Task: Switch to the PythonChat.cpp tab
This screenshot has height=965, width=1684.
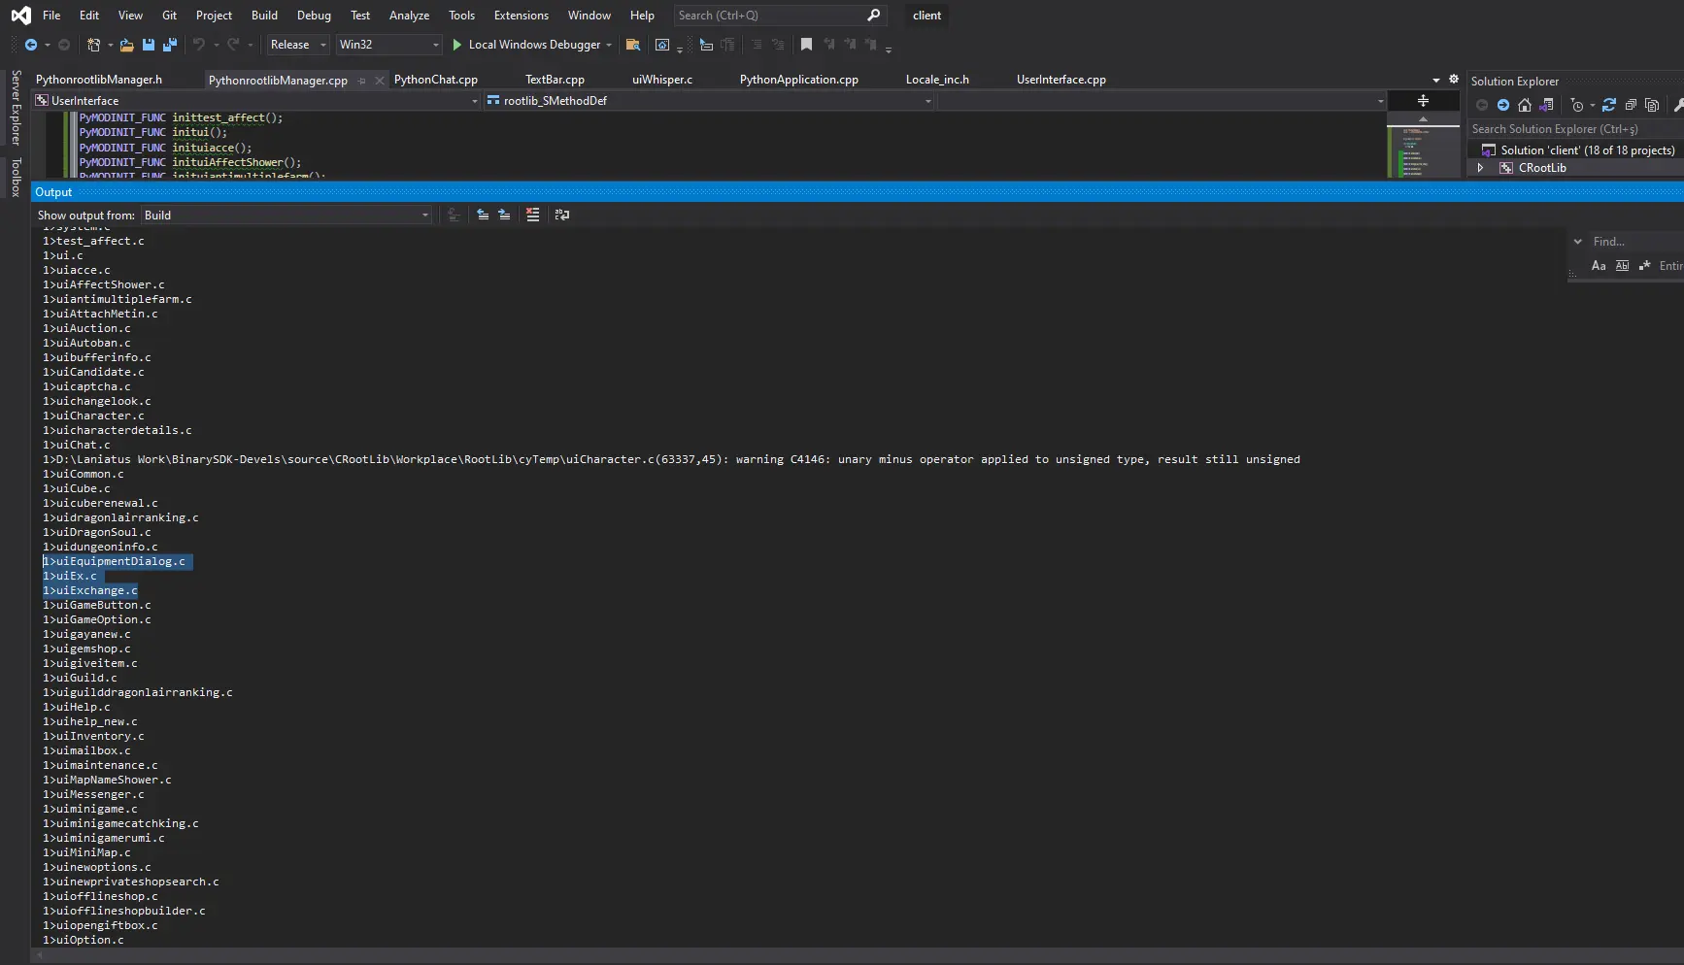Action: (436, 80)
